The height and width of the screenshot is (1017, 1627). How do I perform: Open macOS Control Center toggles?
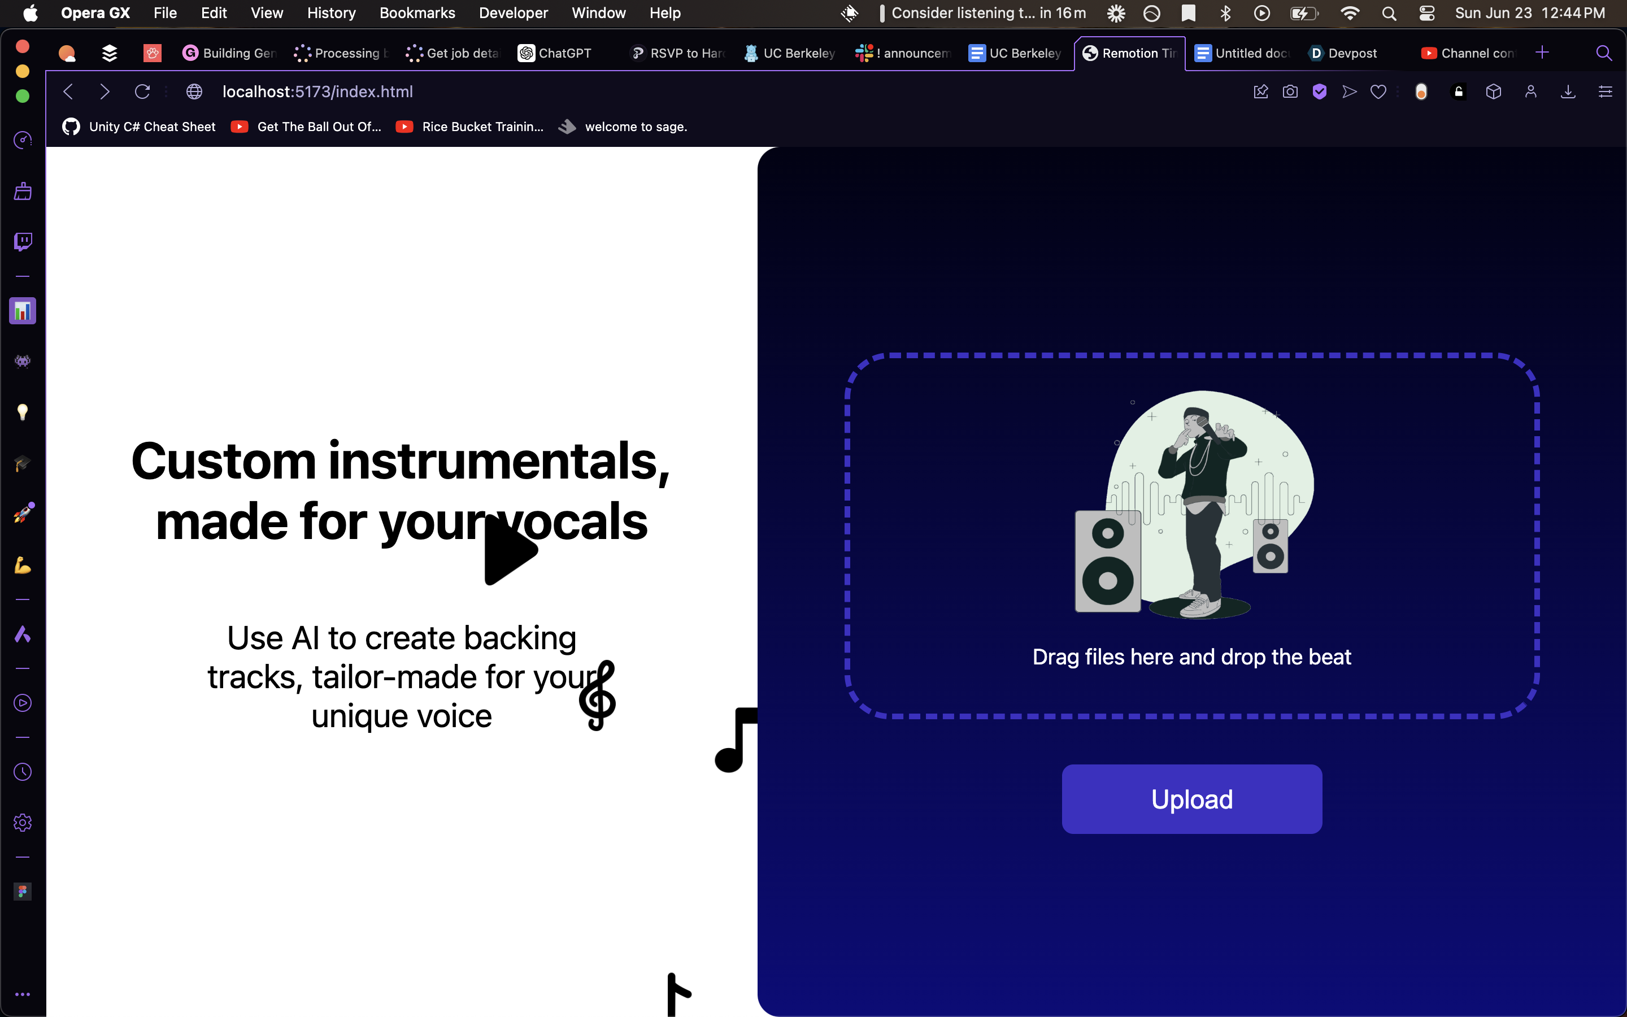(1426, 14)
